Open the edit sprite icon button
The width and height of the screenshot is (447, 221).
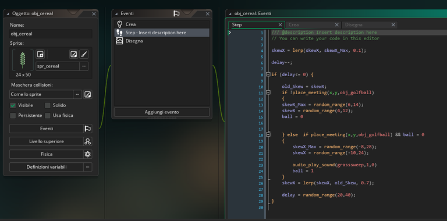73,54
